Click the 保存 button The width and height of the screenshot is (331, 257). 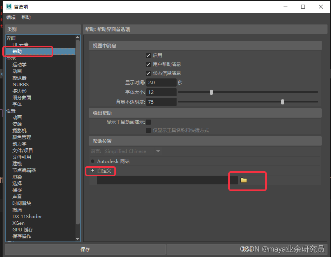coord(85,249)
